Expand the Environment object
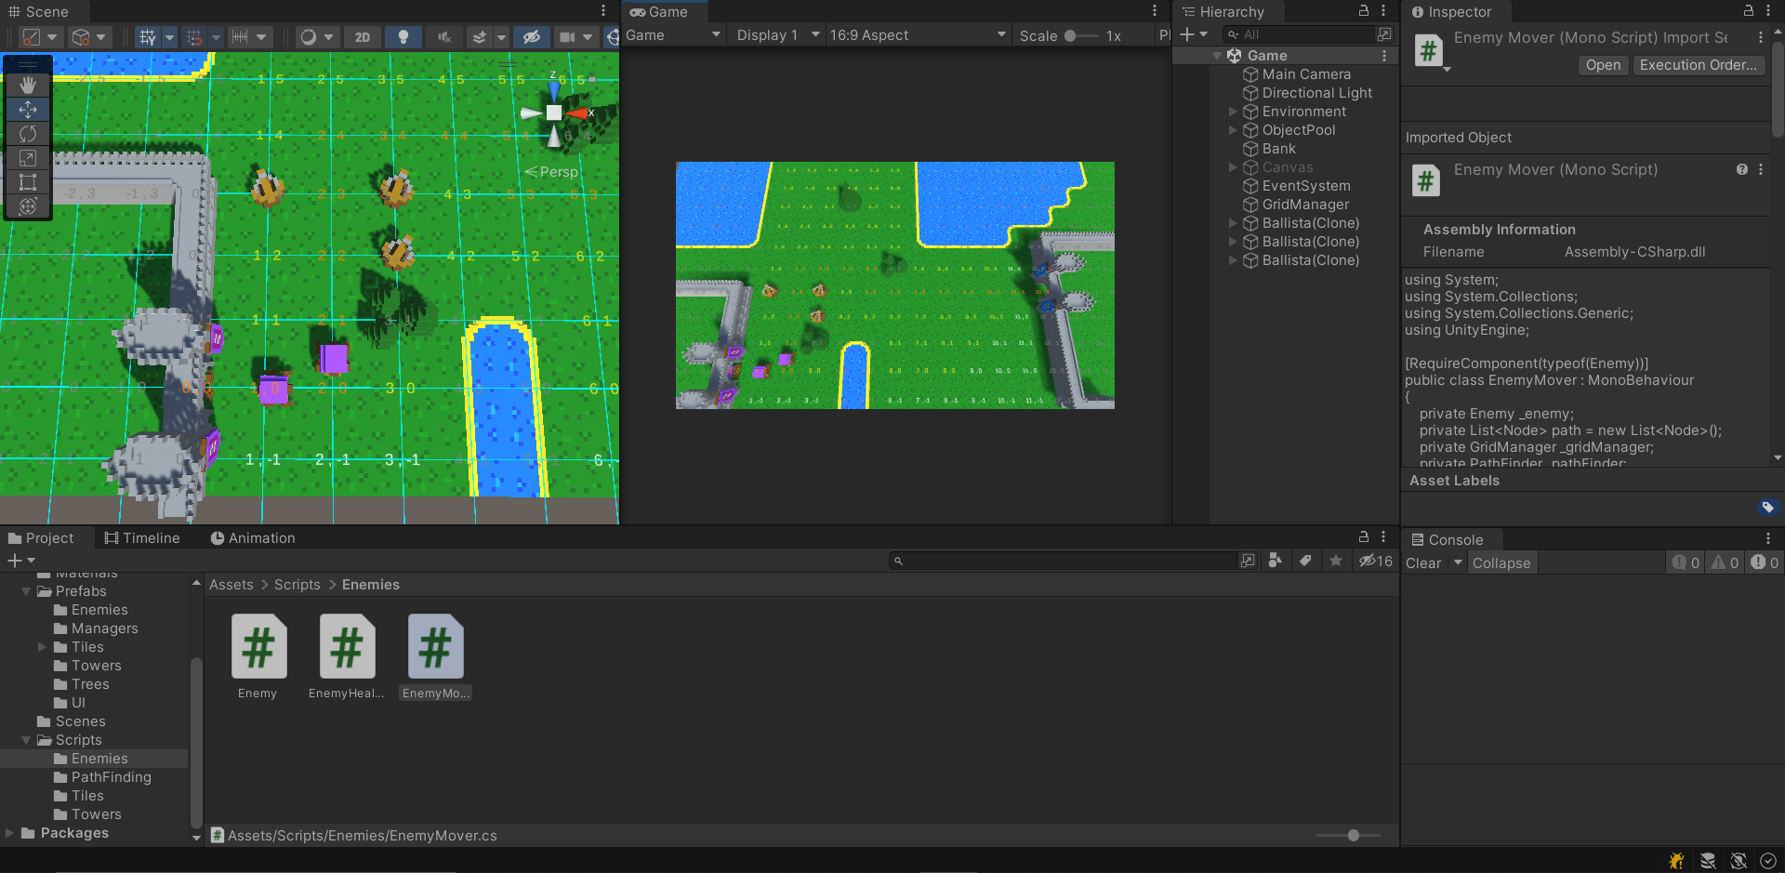The height and width of the screenshot is (873, 1785). (1233, 112)
